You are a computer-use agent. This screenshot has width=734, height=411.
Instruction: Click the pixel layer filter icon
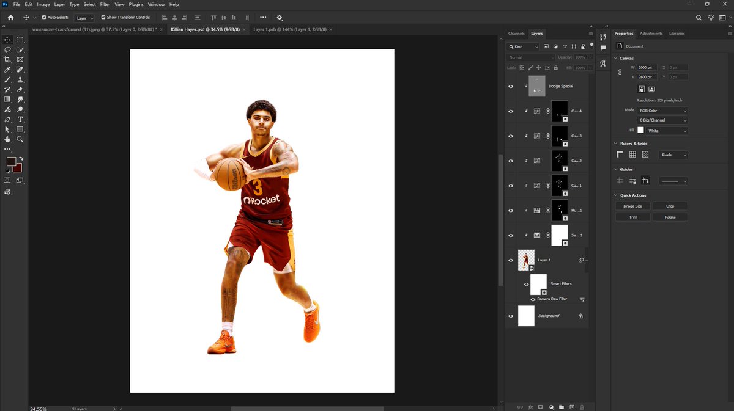coord(546,46)
